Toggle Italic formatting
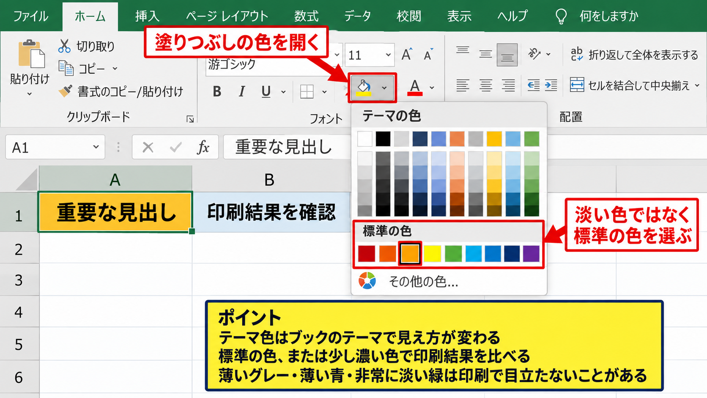 (241, 91)
